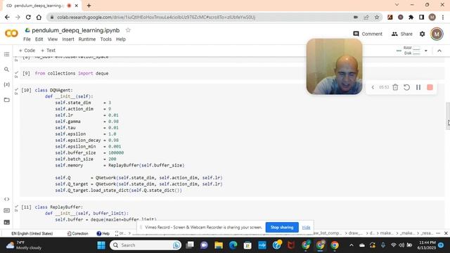
Task: Run cell [11] ReplayBuffer class
Action: [26, 207]
